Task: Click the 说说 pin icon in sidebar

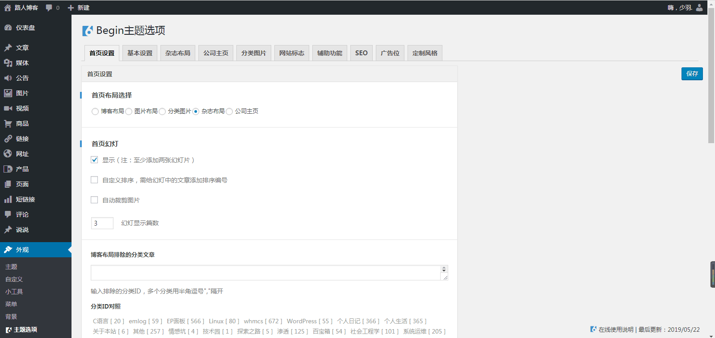Action: (x=8, y=230)
